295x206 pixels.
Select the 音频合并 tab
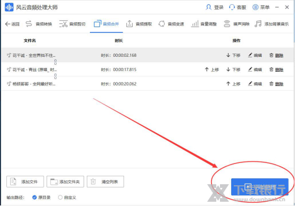106,24
